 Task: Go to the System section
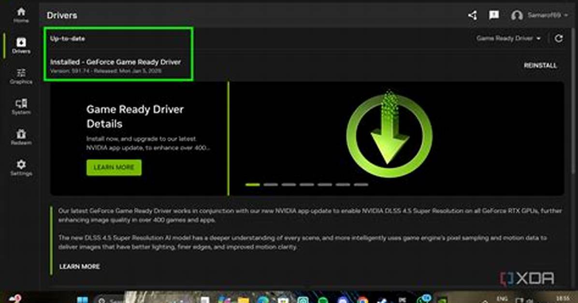[21, 107]
